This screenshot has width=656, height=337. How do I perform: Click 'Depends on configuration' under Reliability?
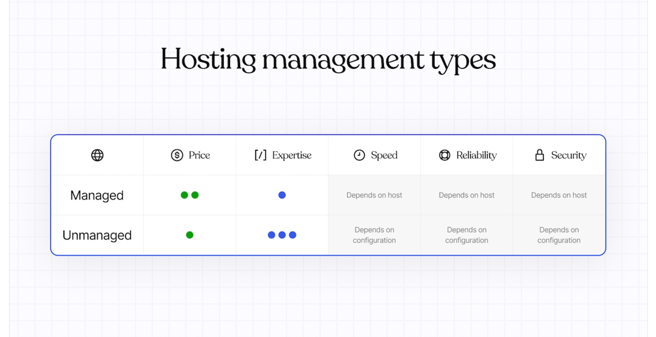[467, 235]
